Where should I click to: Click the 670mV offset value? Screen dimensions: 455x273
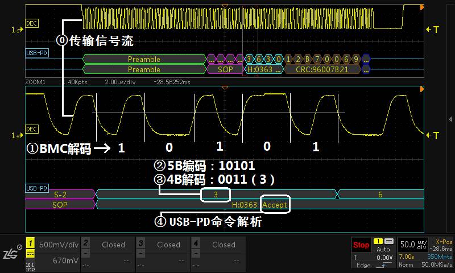click(65, 260)
